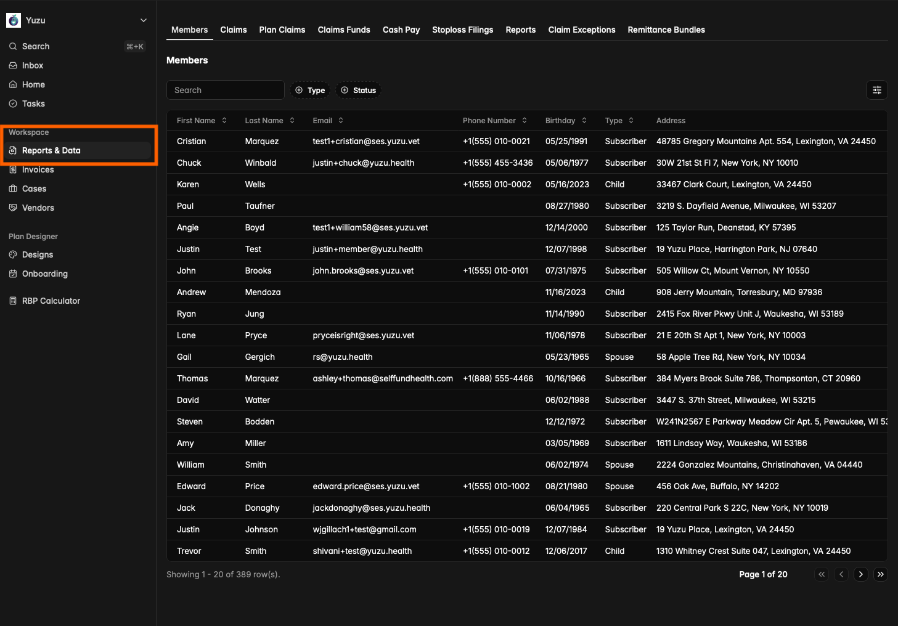The height and width of the screenshot is (626, 898).
Task: Click email ashley+thomas@selffundhealth.com
Action: [383, 378]
